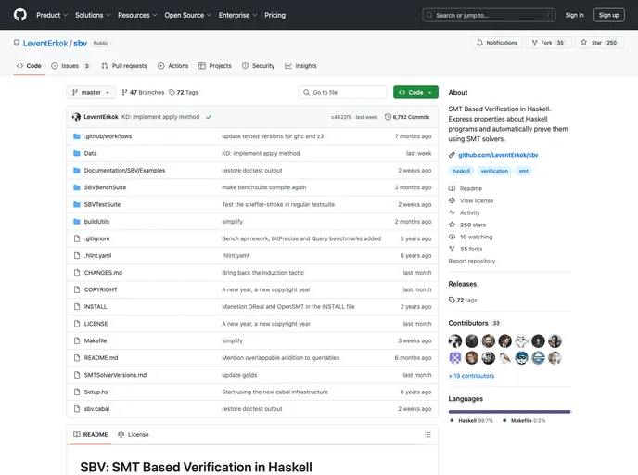Viewport: 638px width, 475px height.
Task: View the 72 Tags link
Action: coord(184,93)
